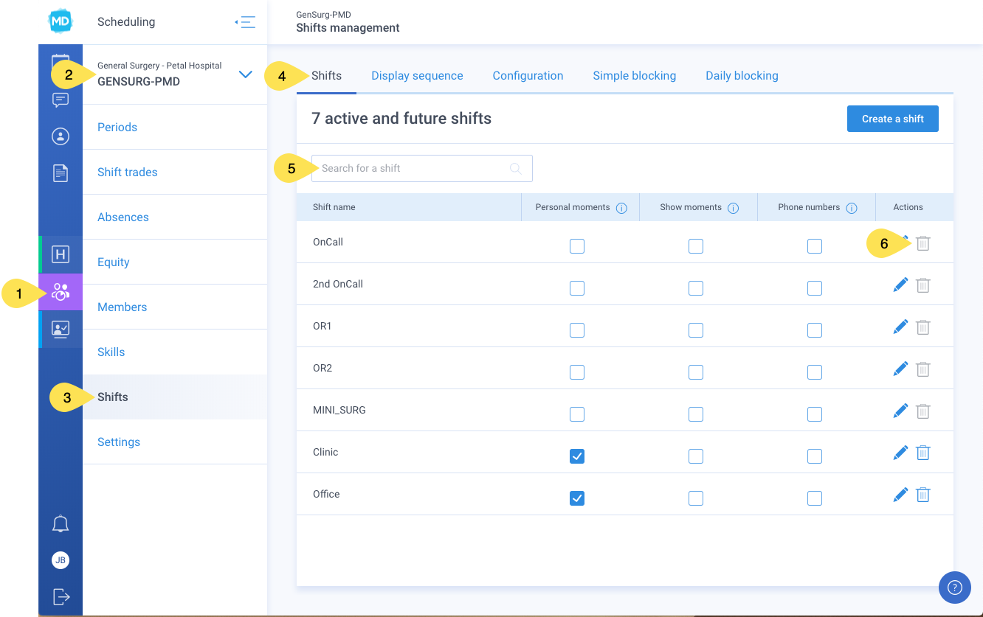This screenshot has width=983, height=617.
Task: Enable Phone numbers for OR2 shift
Action: [815, 372]
